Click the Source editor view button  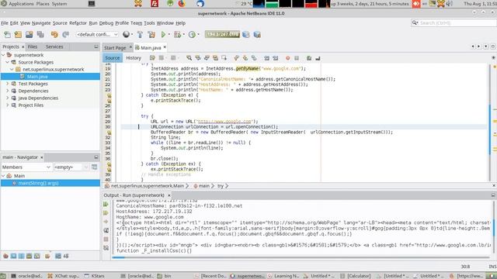click(x=112, y=58)
